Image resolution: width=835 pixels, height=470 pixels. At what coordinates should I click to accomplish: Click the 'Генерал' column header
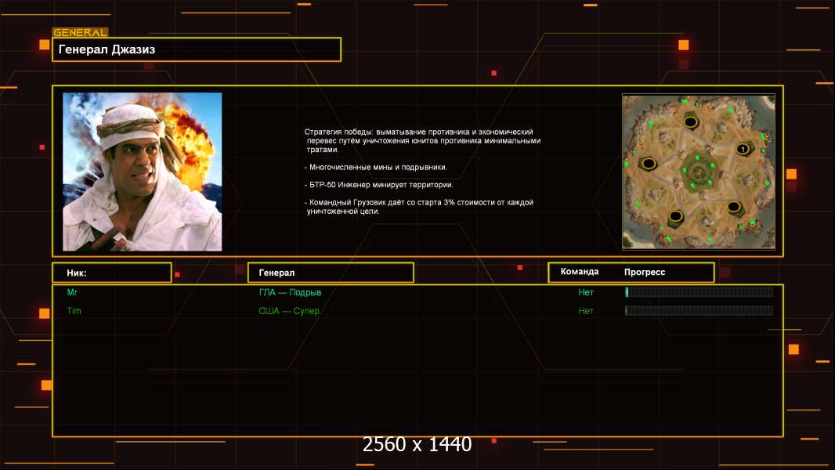(x=331, y=273)
